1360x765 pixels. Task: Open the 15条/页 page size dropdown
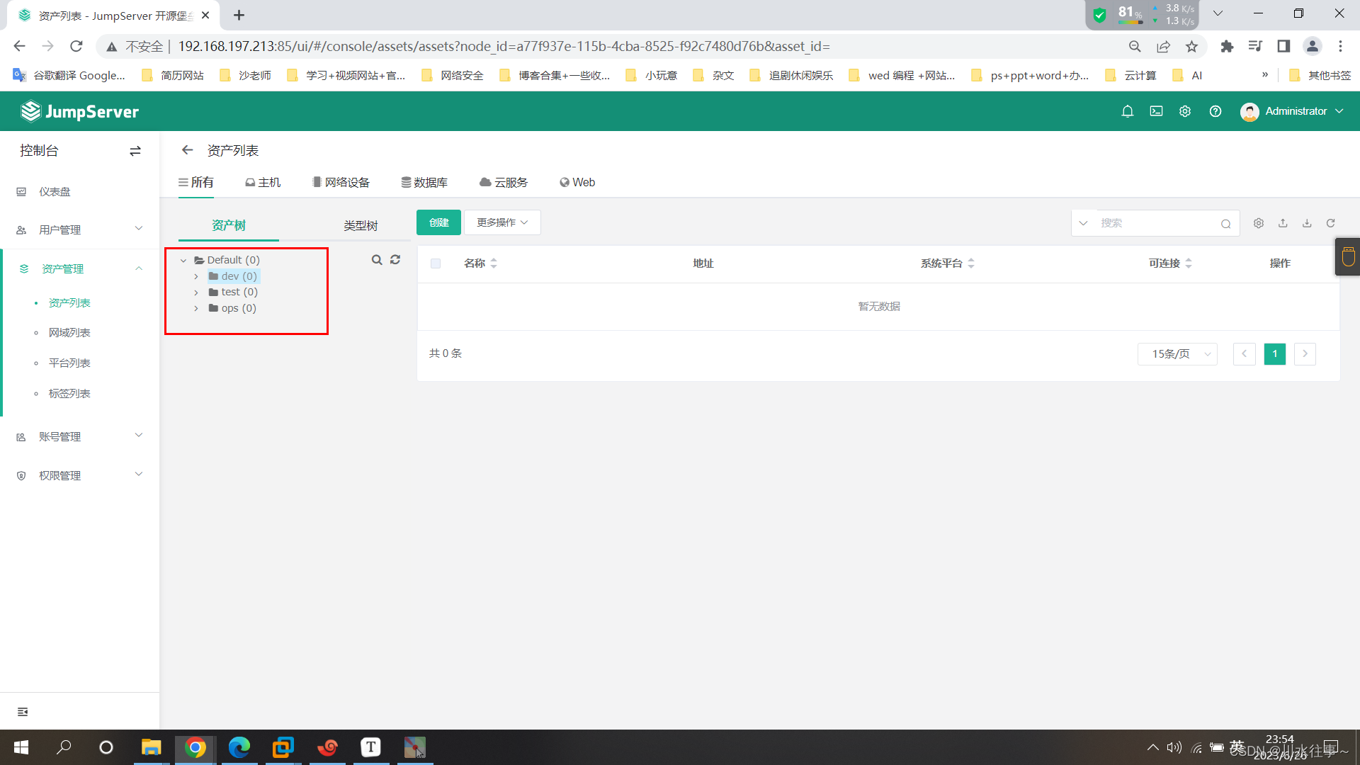click(x=1177, y=354)
